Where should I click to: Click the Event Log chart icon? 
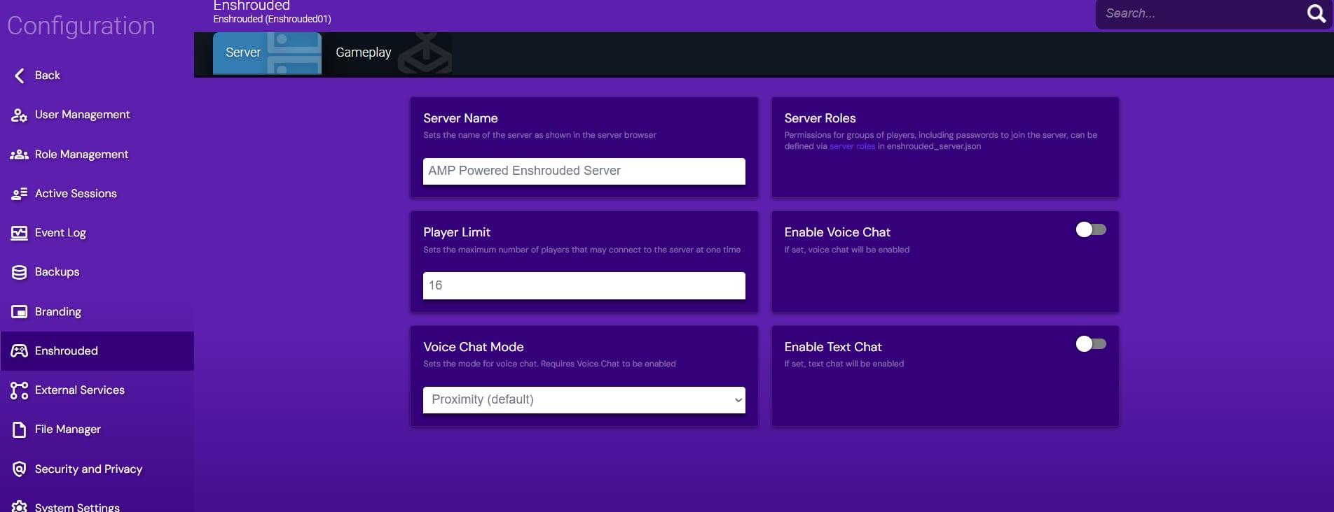pos(19,233)
